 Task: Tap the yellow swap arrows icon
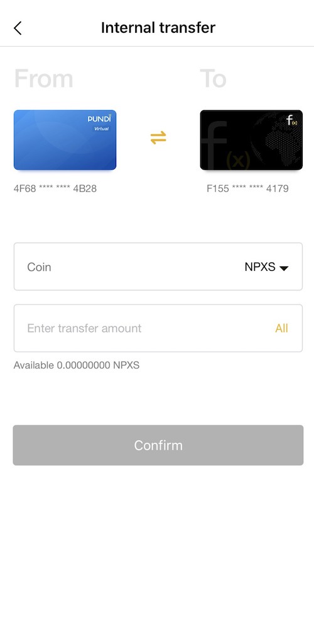(x=158, y=137)
